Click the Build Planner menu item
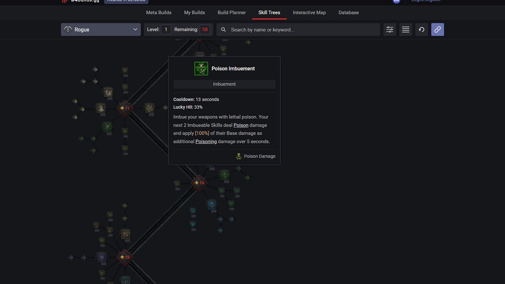The height and width of the screenshot is (284, 505). pyautogui.click(x=232, y=12)
